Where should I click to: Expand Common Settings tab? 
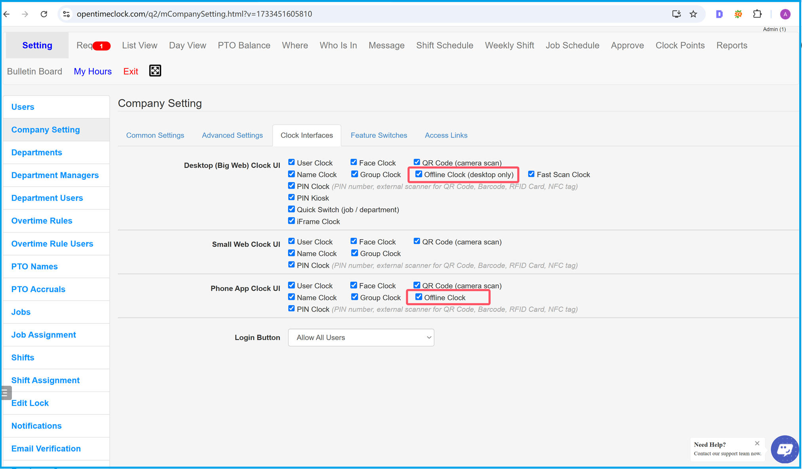[x=155, y=135]
